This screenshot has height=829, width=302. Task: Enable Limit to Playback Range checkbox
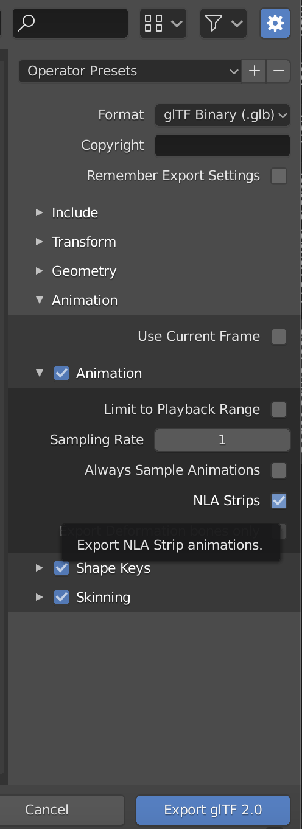[x=279, y=410]
